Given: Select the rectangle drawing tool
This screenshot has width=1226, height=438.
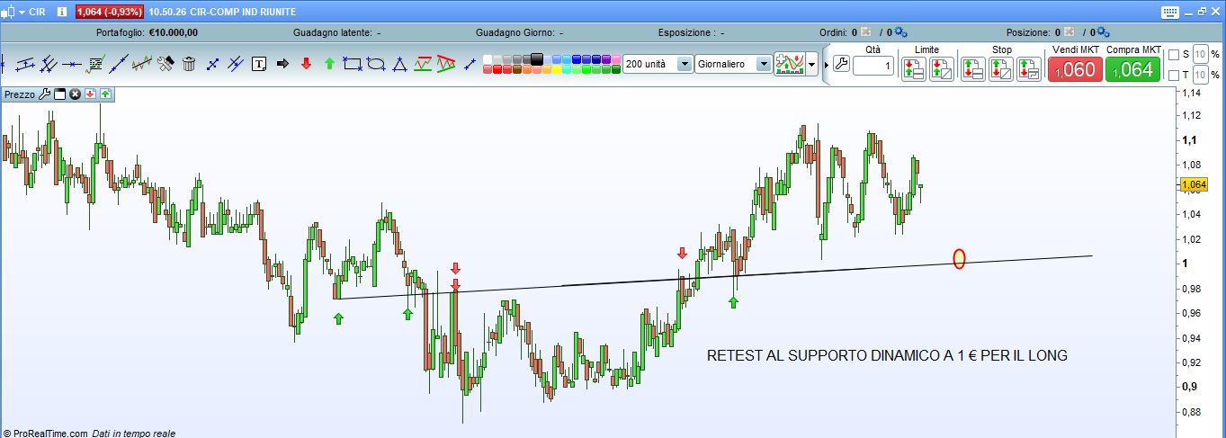Looking at the screenshot, I should click(x=353, y=64).
